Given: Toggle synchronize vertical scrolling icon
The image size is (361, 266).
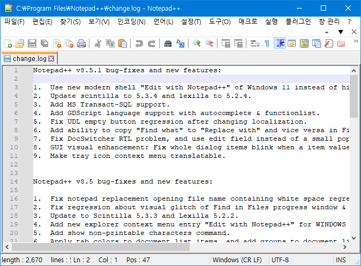Looking at the screenshot, I should 225,43.
